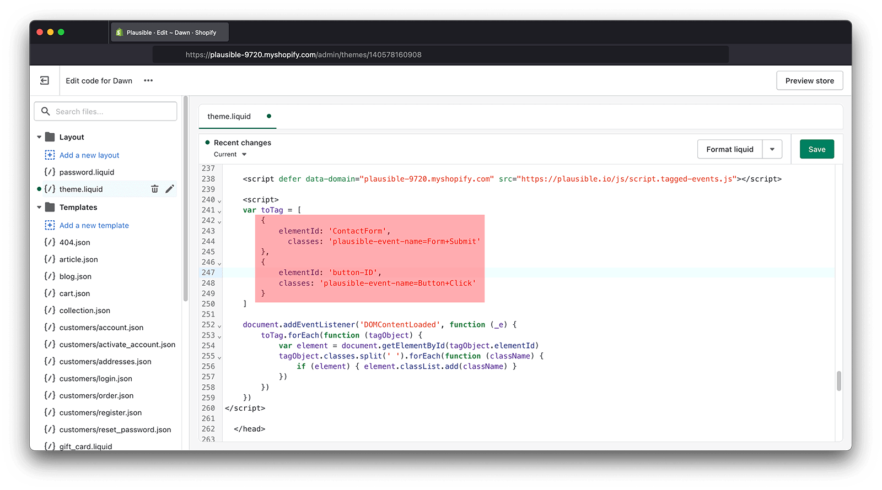
Task: Collapse the Templates folder
Action: point(39,208)
